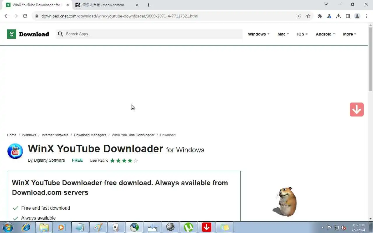Click the site lock icon in address bar
This screenshot has width=373, height=233.
pyautogui.click(x=37, y=16)
